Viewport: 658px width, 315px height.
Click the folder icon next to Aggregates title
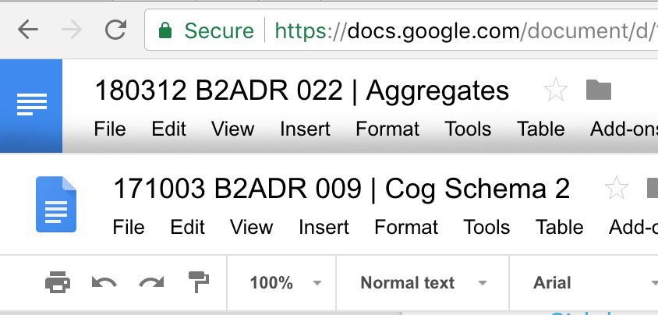coord(599,90)
